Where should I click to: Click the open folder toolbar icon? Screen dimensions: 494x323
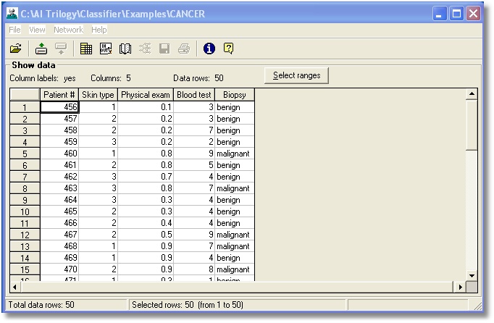[x=15, y=49]
